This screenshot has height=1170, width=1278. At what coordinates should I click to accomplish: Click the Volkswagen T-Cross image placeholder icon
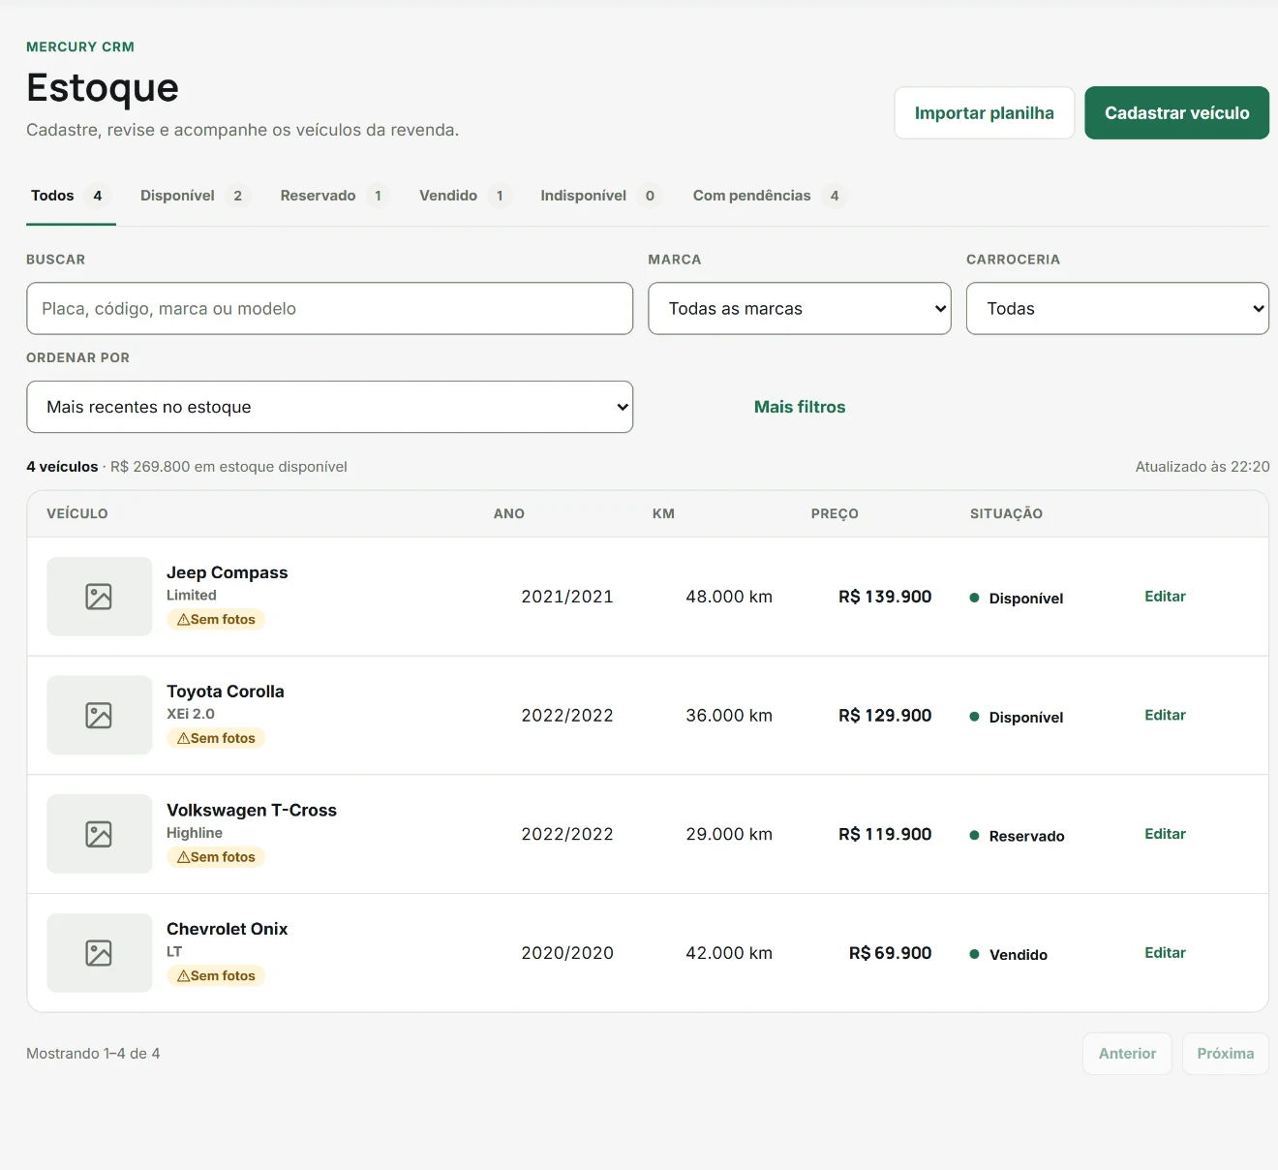pyautogui.click(x=99, y=834)
